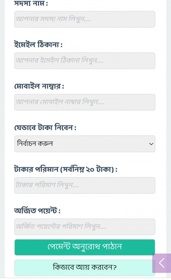Click the যেভাবে টাকা নিবেন label
Image resolution: width=171 pixels, height=280 pixels.
[x=45, y=128]
